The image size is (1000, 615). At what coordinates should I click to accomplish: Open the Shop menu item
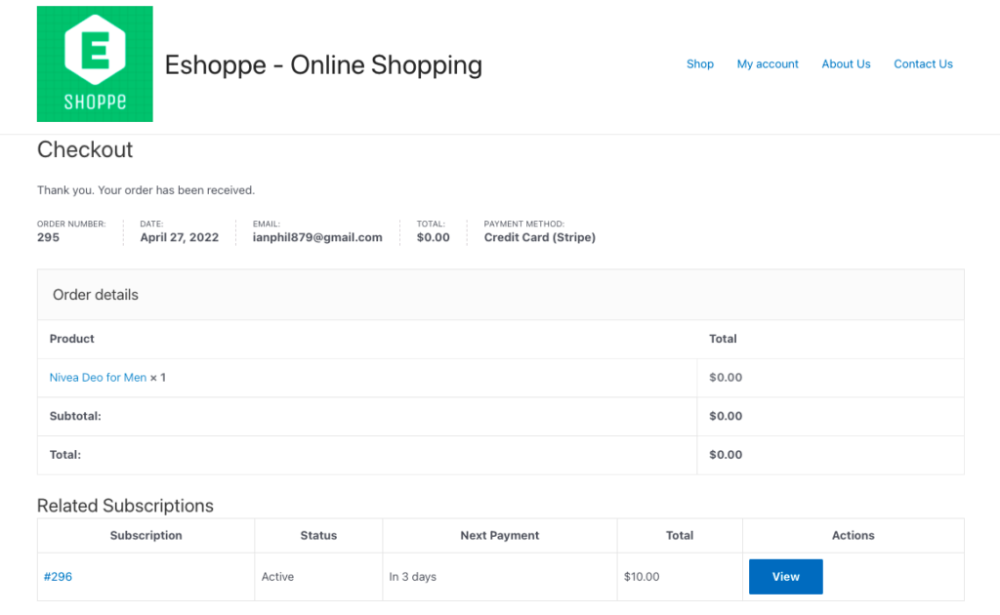[x=699, y=64]
